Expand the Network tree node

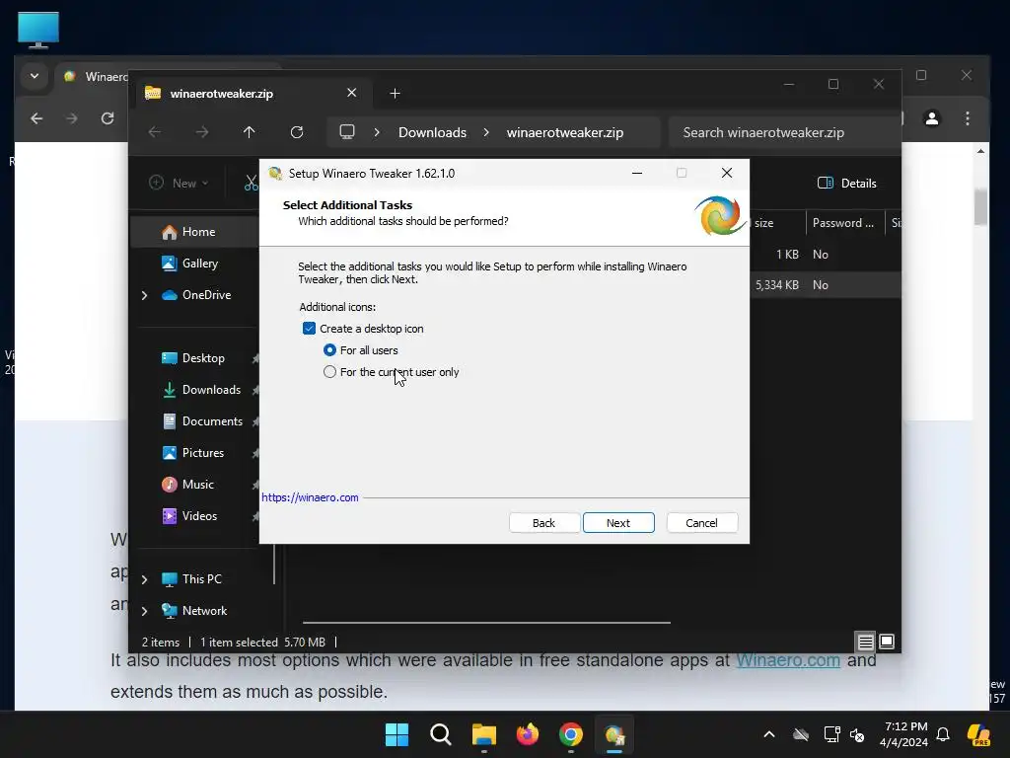[144, 611]
